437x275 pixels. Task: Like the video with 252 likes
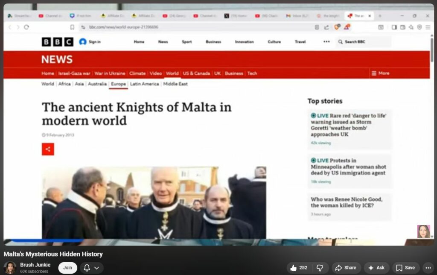298,268
